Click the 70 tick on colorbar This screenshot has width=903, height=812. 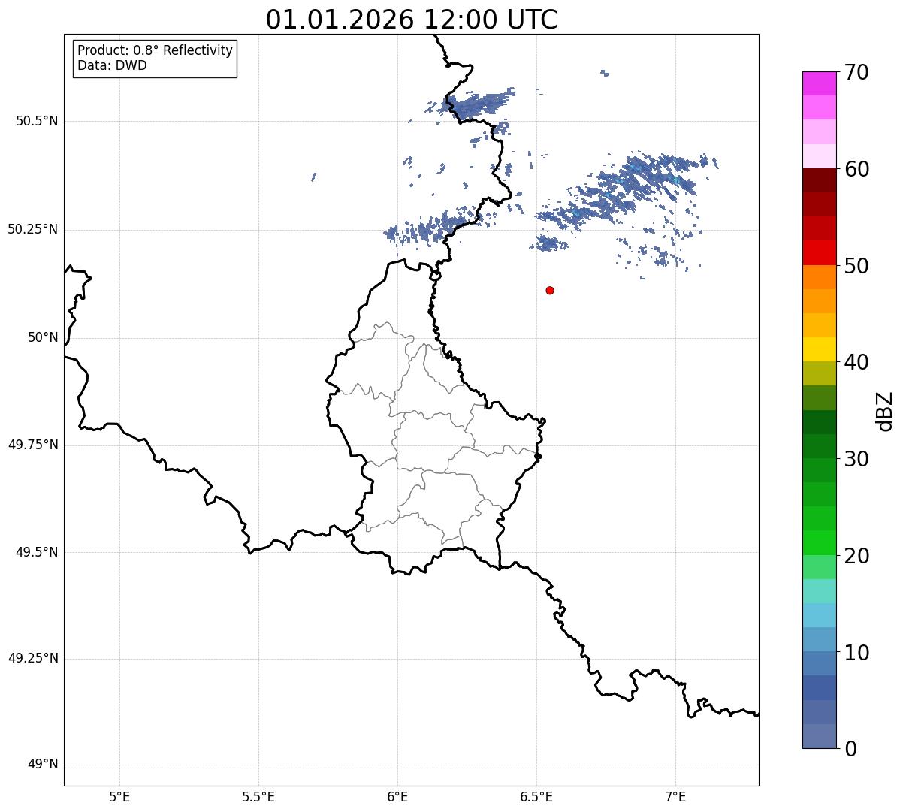[858, 72]
